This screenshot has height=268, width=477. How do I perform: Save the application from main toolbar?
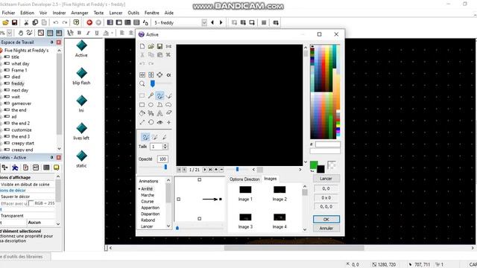tap(14, 22)
